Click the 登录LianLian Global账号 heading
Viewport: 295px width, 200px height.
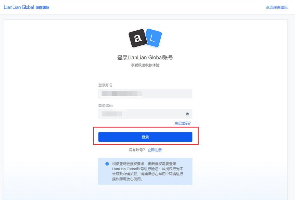click(145, 57)
